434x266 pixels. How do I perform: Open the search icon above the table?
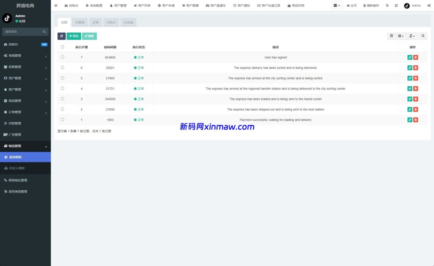coord(423,36)
